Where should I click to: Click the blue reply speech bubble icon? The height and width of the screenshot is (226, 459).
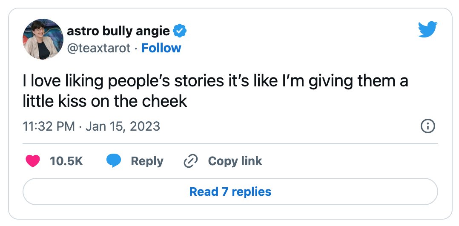click(x=114, y=161)
